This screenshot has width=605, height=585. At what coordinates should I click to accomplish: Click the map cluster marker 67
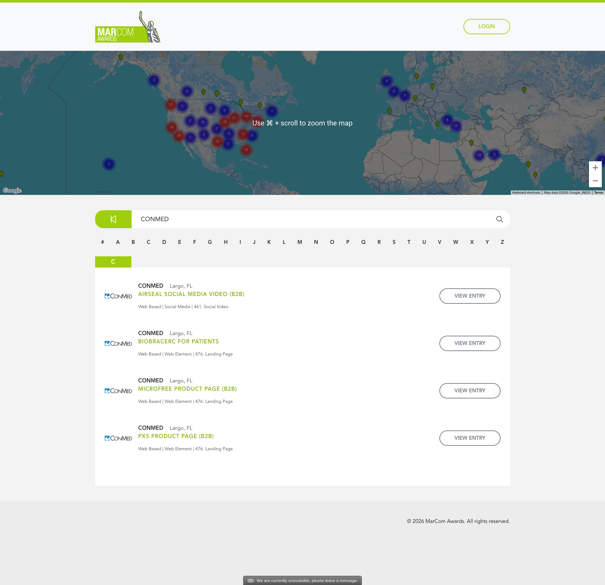tap(234, 118)
